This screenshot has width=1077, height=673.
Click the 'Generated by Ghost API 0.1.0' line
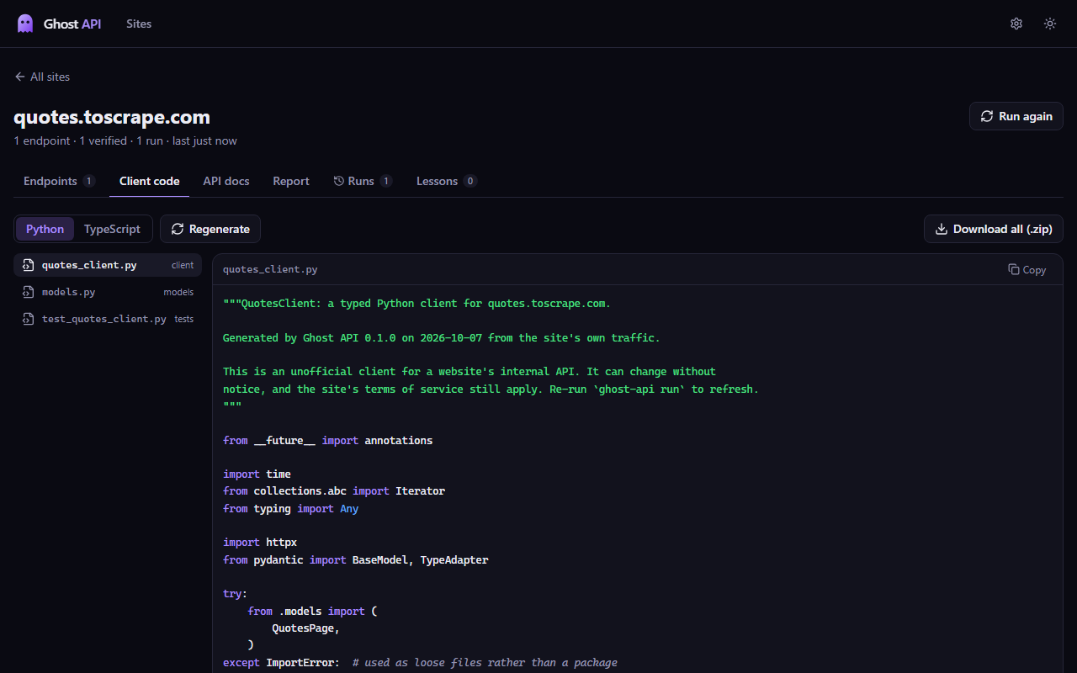(442, 337)
